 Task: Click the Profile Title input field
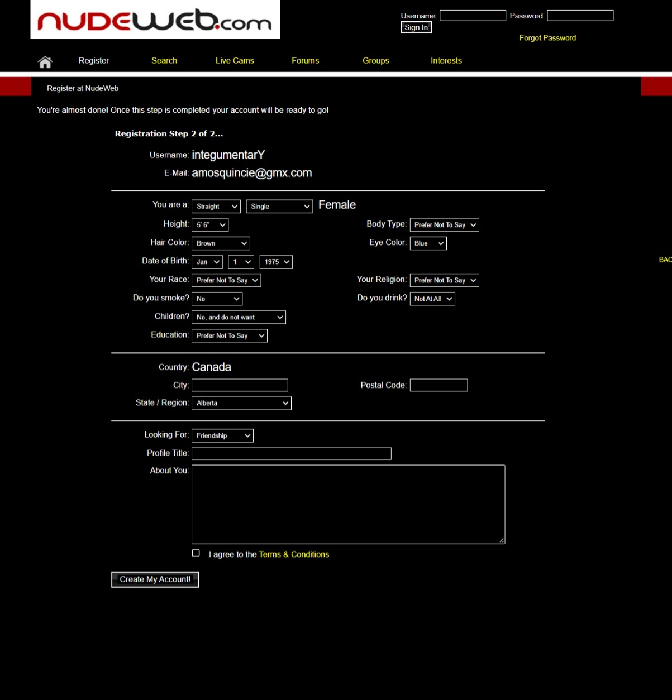click(x=291, y=453)
